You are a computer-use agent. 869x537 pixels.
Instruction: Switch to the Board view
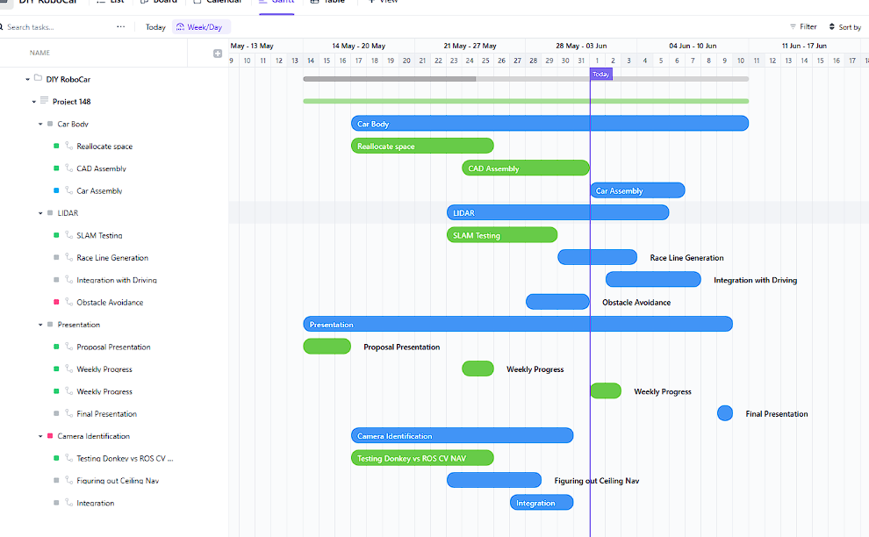159,3
